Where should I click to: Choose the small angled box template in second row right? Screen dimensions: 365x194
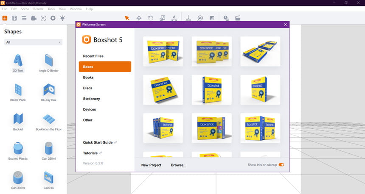point(260,90)
